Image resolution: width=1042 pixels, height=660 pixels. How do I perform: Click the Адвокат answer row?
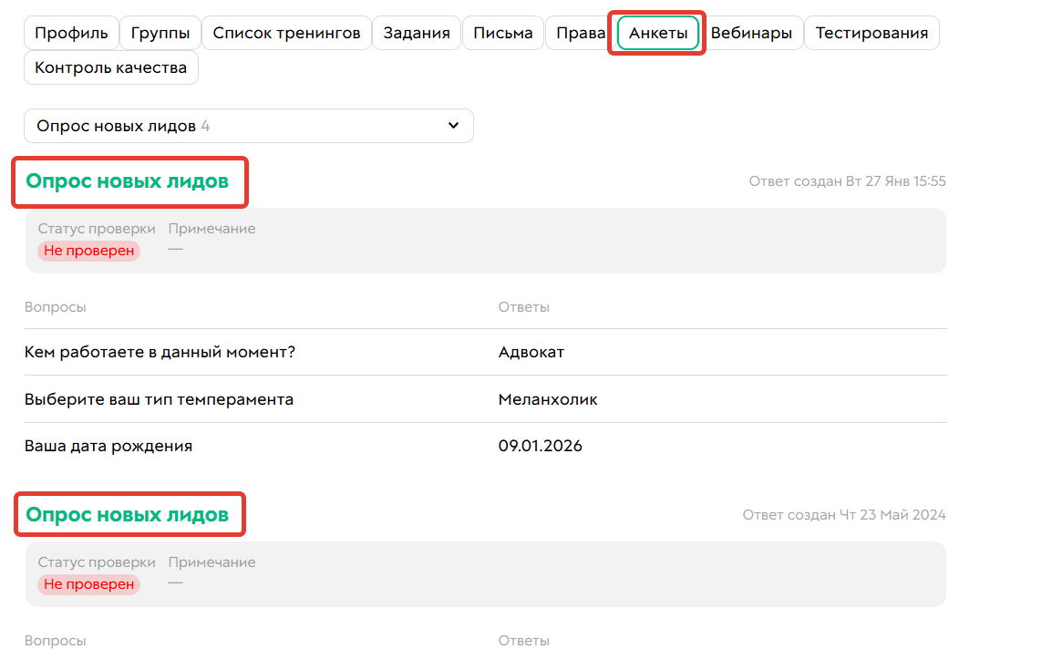(524, 352)
